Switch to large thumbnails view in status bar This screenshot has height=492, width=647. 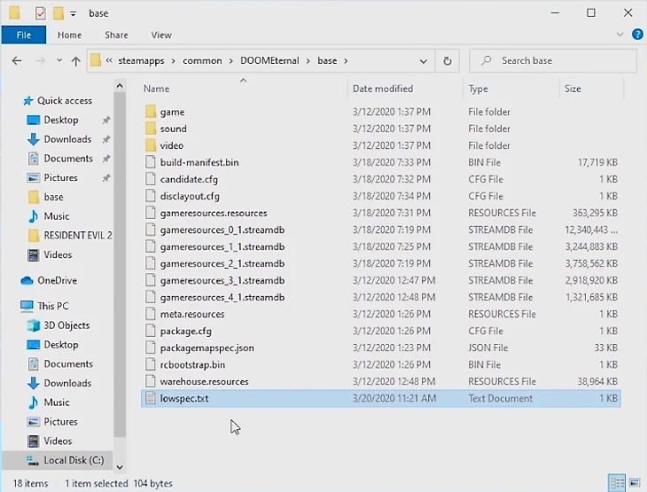click(x=635, y=483)
